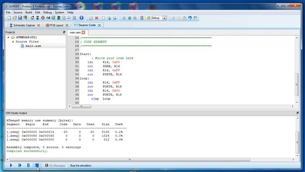Click the Close Project toolbar icon
This screenshot has height=172, width=305.
[x=25, y=18]
